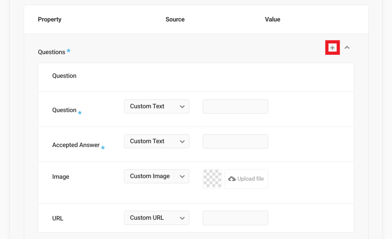Open the Custom URL source dropdown
This screenshot has height=239, width=392.
[156, 218]
